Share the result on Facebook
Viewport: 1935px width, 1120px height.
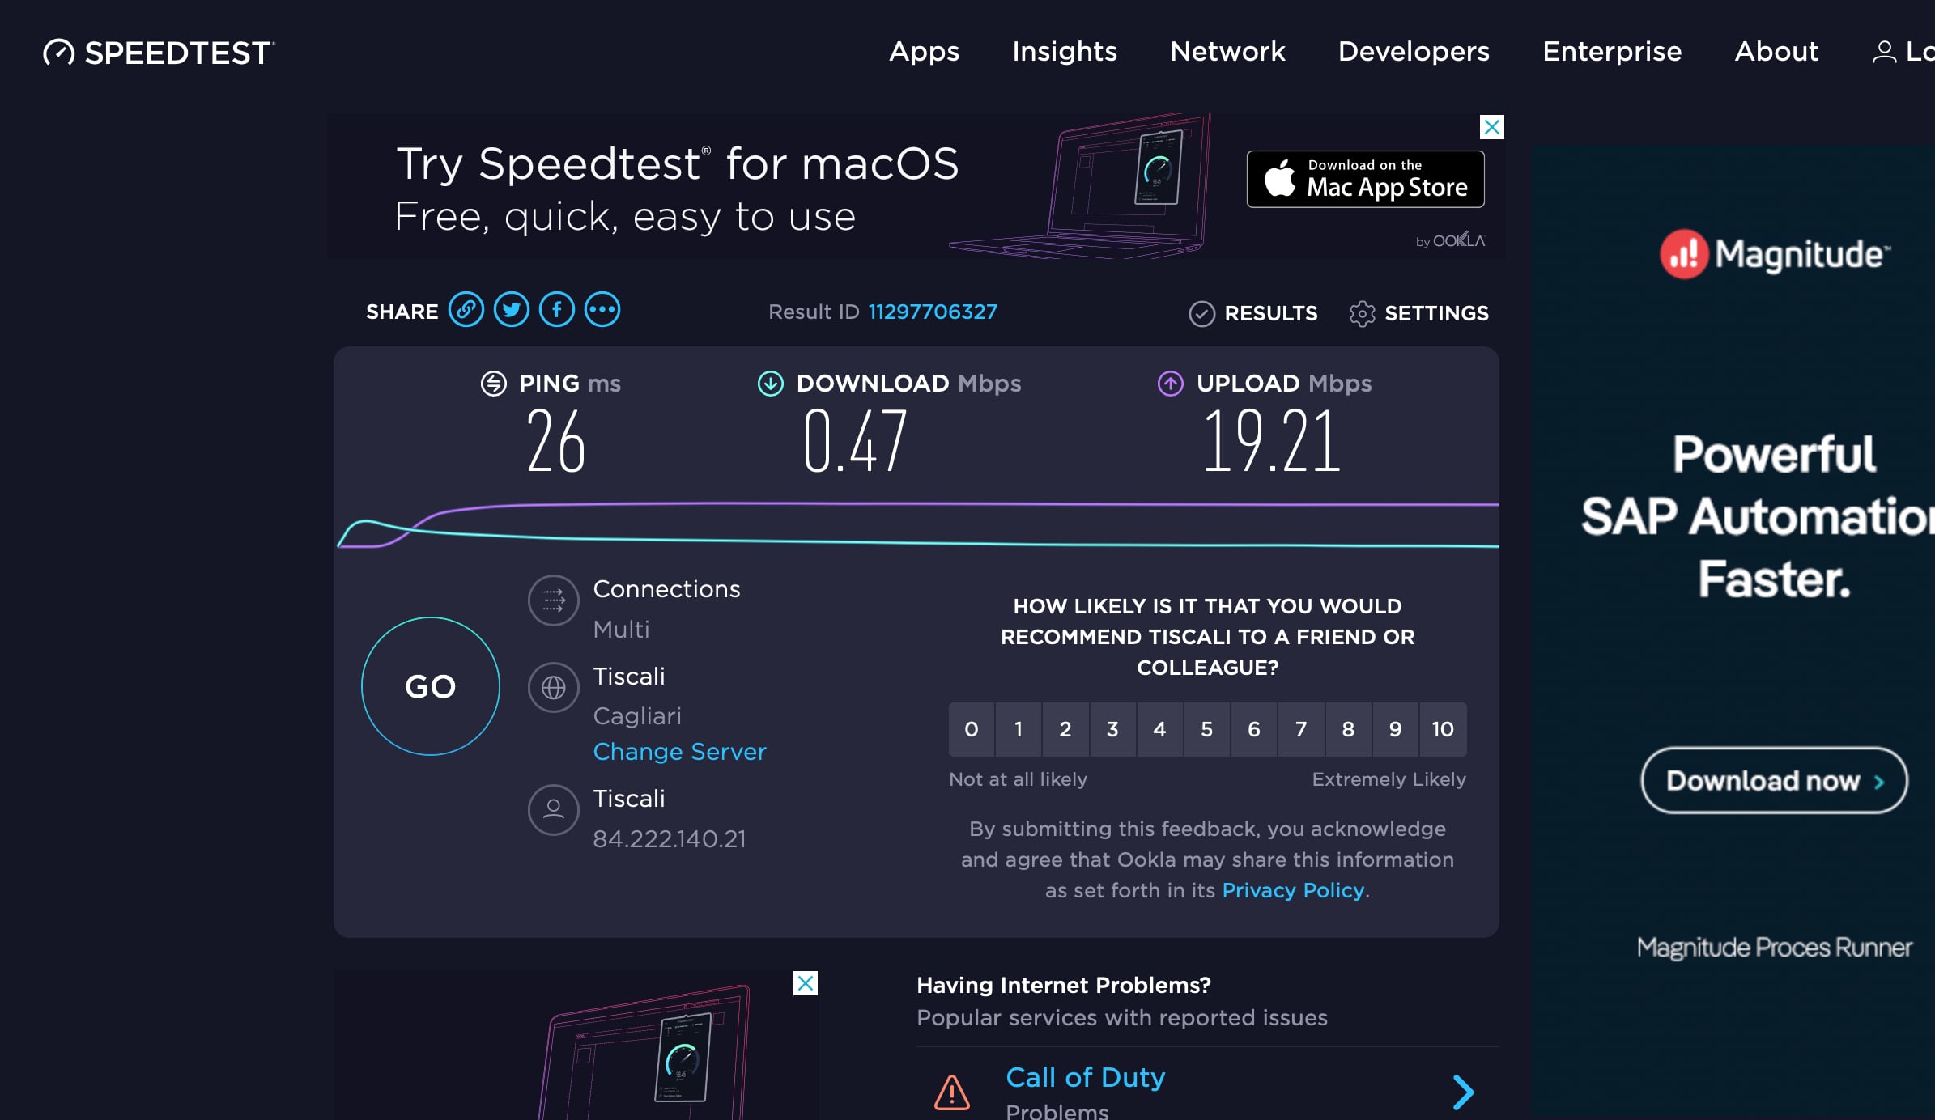557,310
